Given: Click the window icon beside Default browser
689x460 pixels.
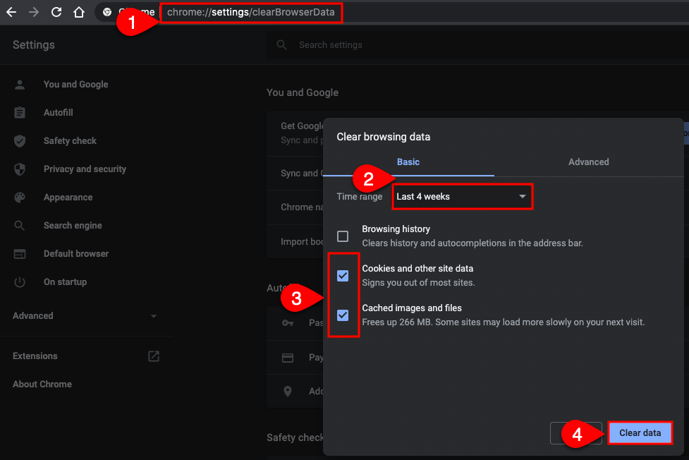Looking at the screenshot, I should tap(20, 254).
